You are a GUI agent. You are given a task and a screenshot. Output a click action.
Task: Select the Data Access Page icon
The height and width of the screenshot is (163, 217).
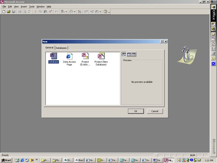69,59
